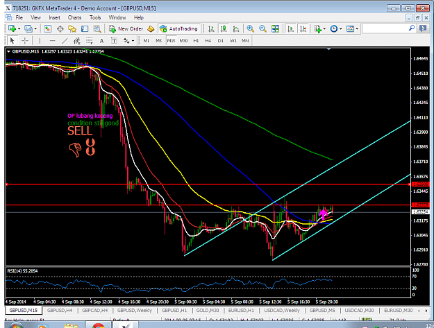
Task: Open the Insert menu
Action: [x=55, y=18]
